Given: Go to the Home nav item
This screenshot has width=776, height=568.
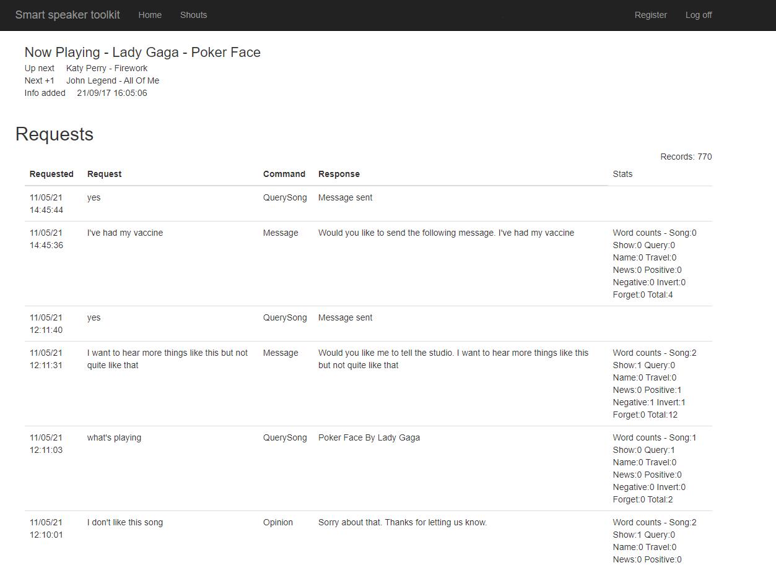Looking at the screenshot, I should 150,15.
